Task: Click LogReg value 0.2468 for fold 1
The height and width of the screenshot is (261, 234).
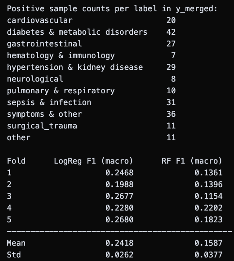Action: pyautogui.click(x=119, y=173)
